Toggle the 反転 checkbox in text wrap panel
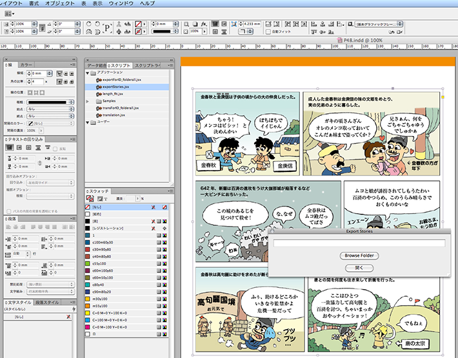 pos(55,149)
